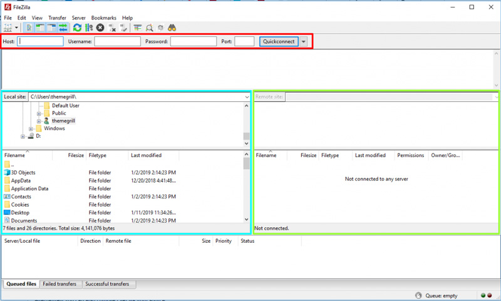
Task: Open the Quickconnect history dropdown arrow
Action: coord(304,41)
